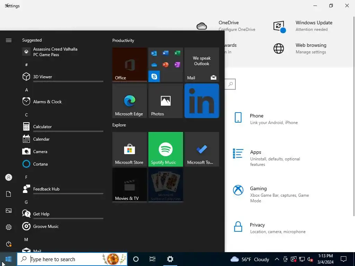Open the LinkedIn tile
Screen dimensions: 355x266
(202, 101)
